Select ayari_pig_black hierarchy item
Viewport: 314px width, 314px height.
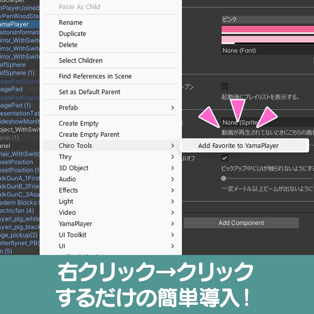pyautogui.click(x=20, y=227)
